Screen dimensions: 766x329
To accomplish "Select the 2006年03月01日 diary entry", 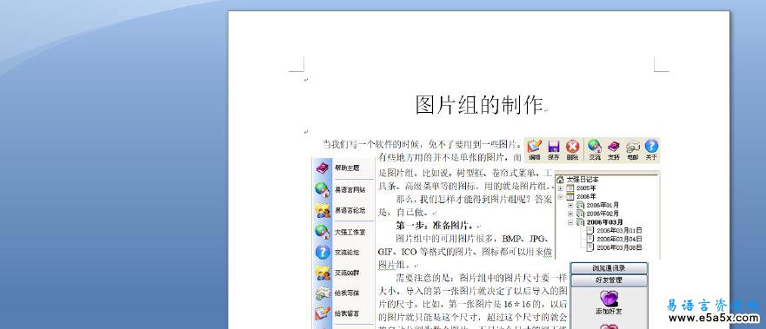I will pyautogui.click(x=619, y=231).
